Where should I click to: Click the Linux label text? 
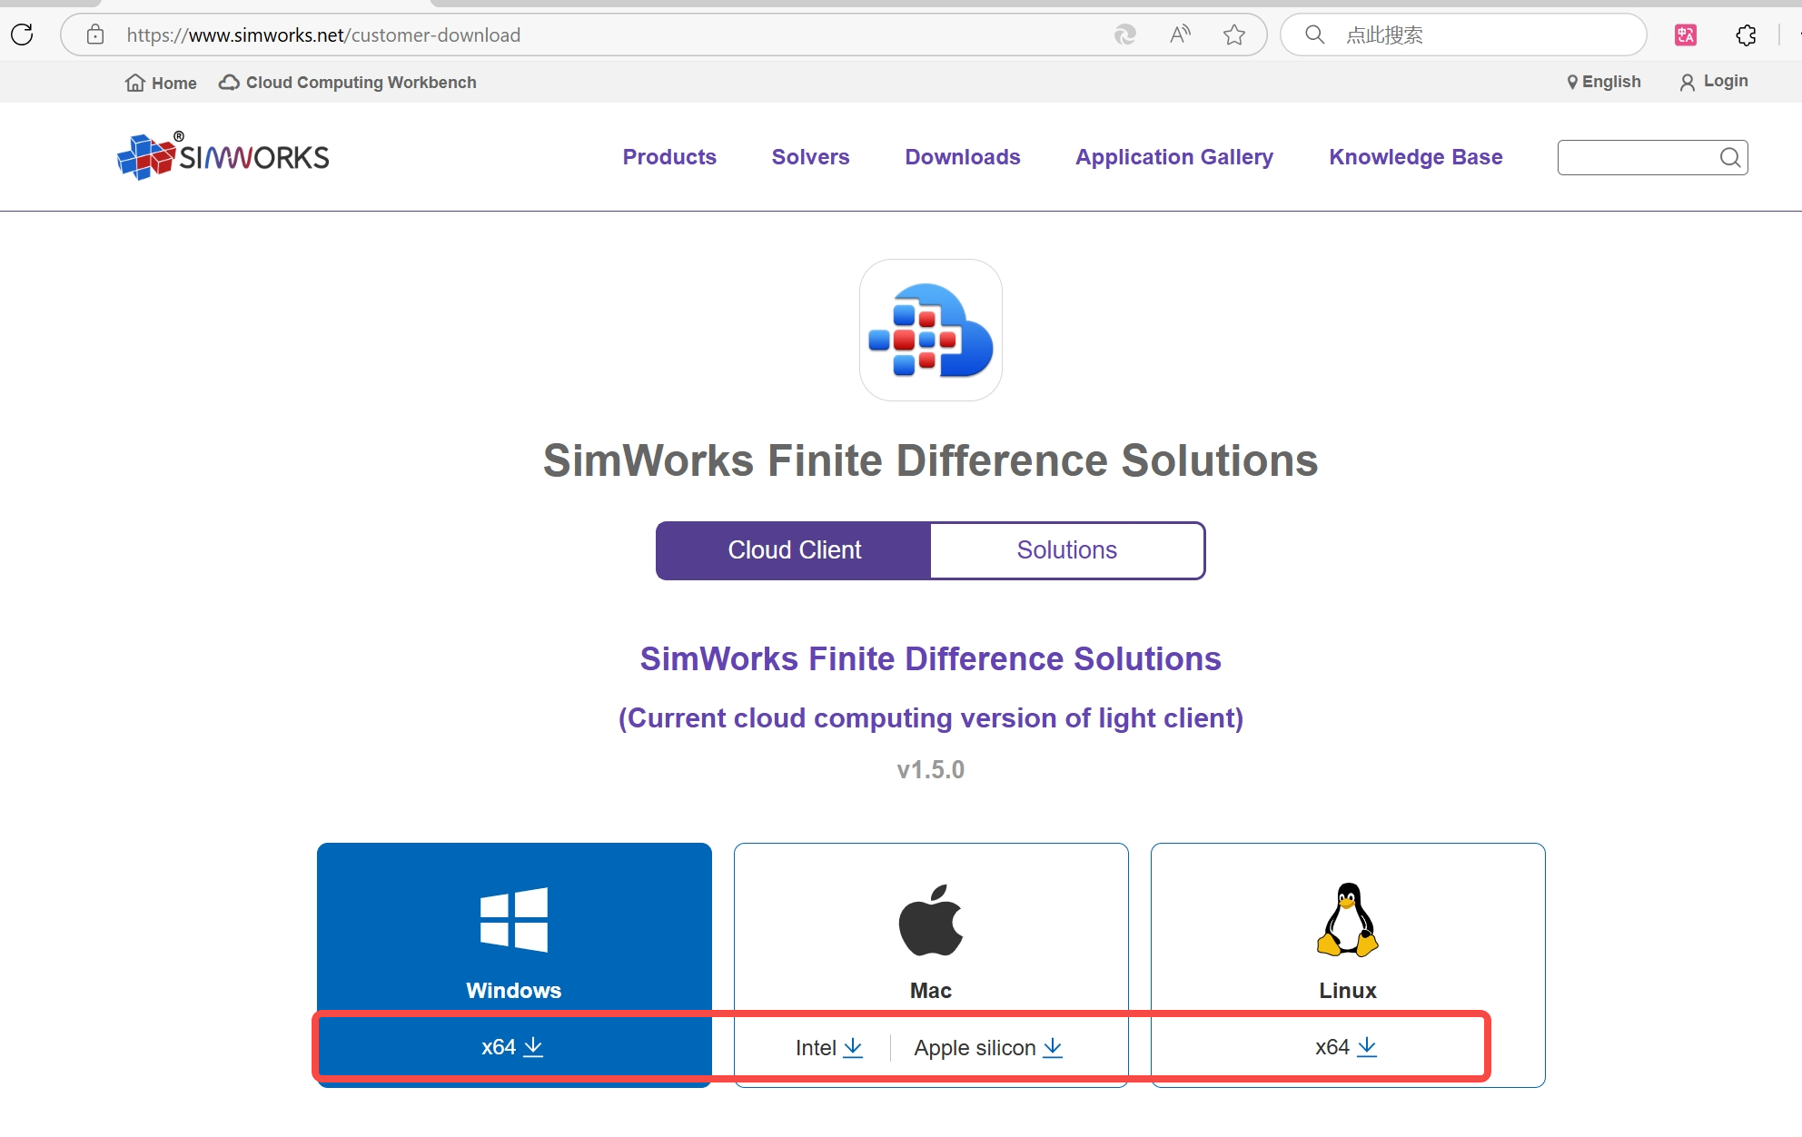pos(1348,990)
